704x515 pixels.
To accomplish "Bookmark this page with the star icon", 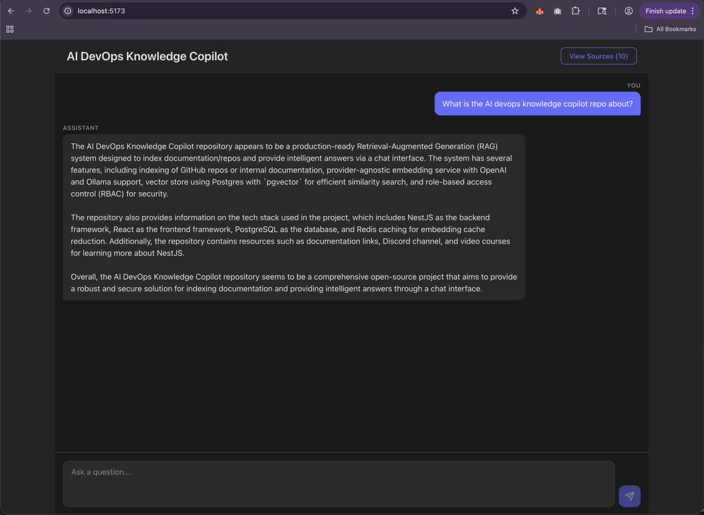I will click(515, 11).
